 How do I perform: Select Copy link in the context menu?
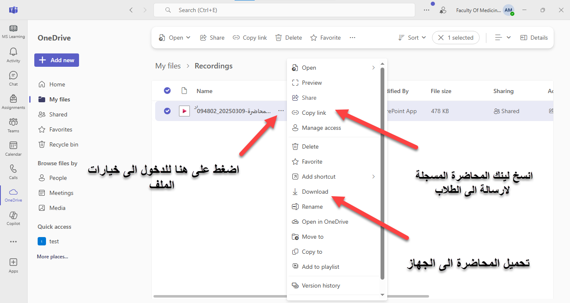(314, 113)
